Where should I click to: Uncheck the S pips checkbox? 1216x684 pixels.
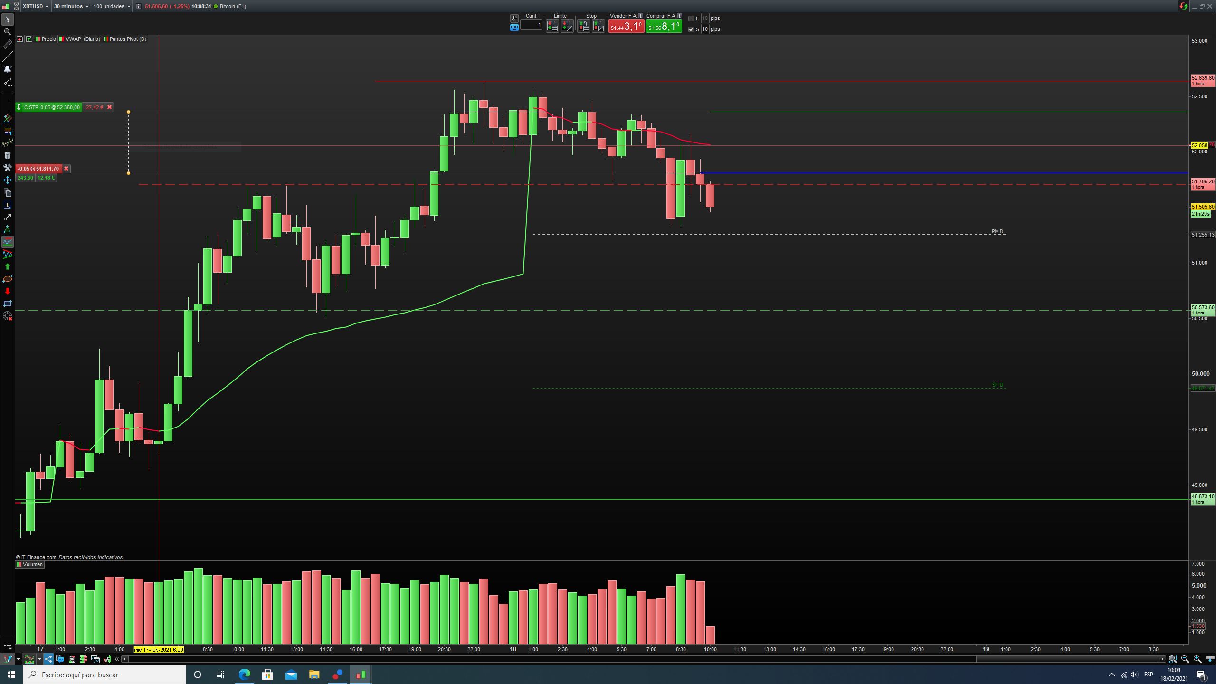click(x=691, y=29)
